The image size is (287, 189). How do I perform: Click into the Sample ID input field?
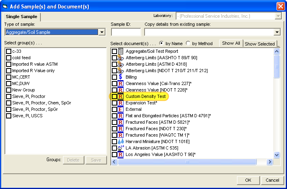126,32
